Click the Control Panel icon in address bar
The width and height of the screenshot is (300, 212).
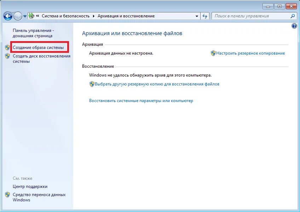tap(31, 16)
